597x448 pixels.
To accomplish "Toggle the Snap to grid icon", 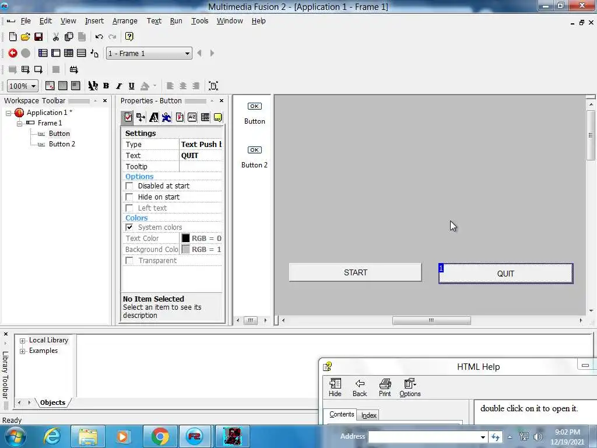I will coord(75,86).
